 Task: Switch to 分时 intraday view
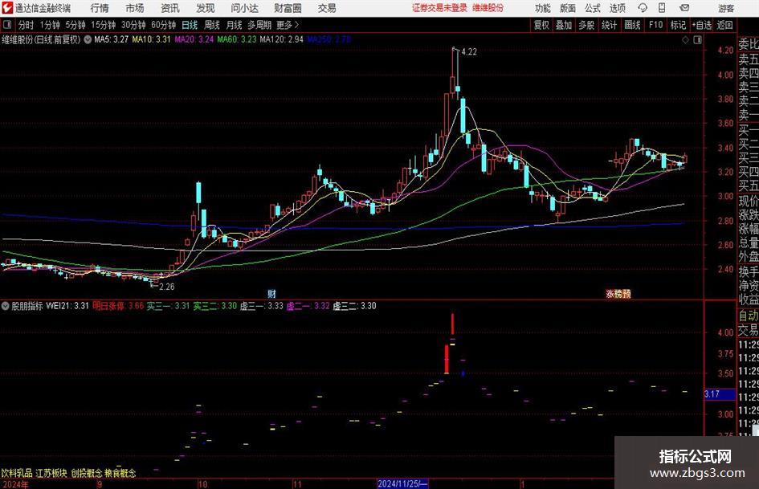26,25
